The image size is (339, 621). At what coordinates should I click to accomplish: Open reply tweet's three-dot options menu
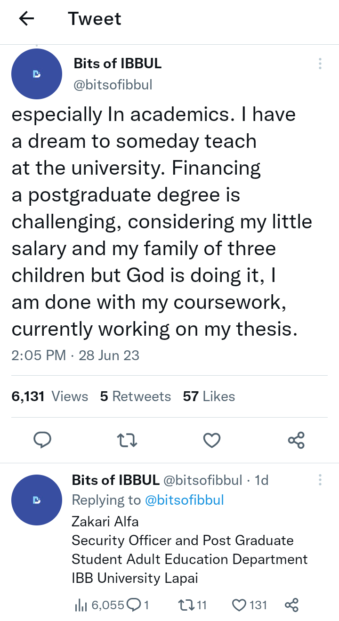click(x=320, y=480)
